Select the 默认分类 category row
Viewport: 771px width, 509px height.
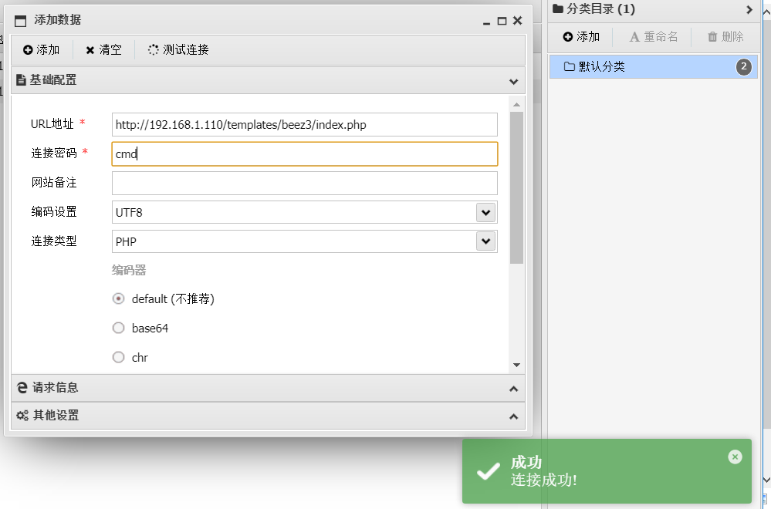point(654,66)
